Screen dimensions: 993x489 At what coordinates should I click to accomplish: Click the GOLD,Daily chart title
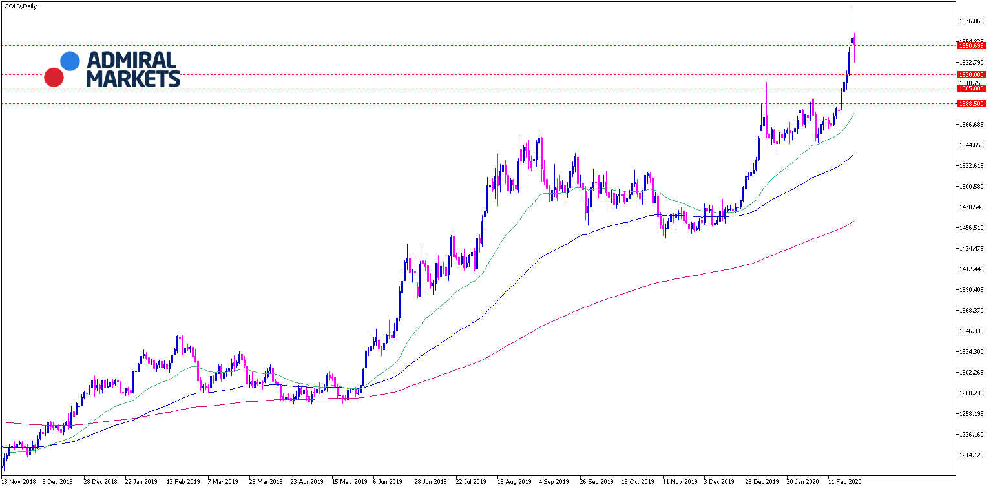pyautogui.click(x=20, y=6)
